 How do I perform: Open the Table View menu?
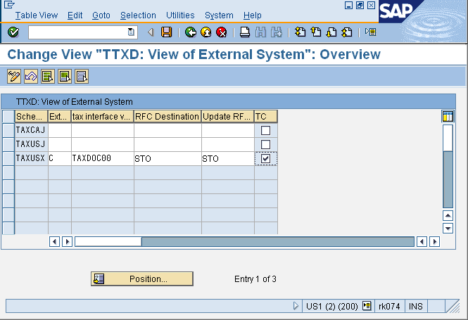[36, 15]
